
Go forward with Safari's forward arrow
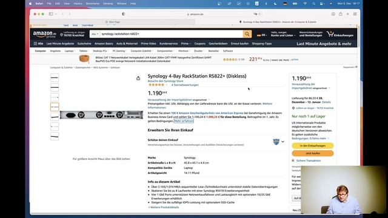point(70,14)
